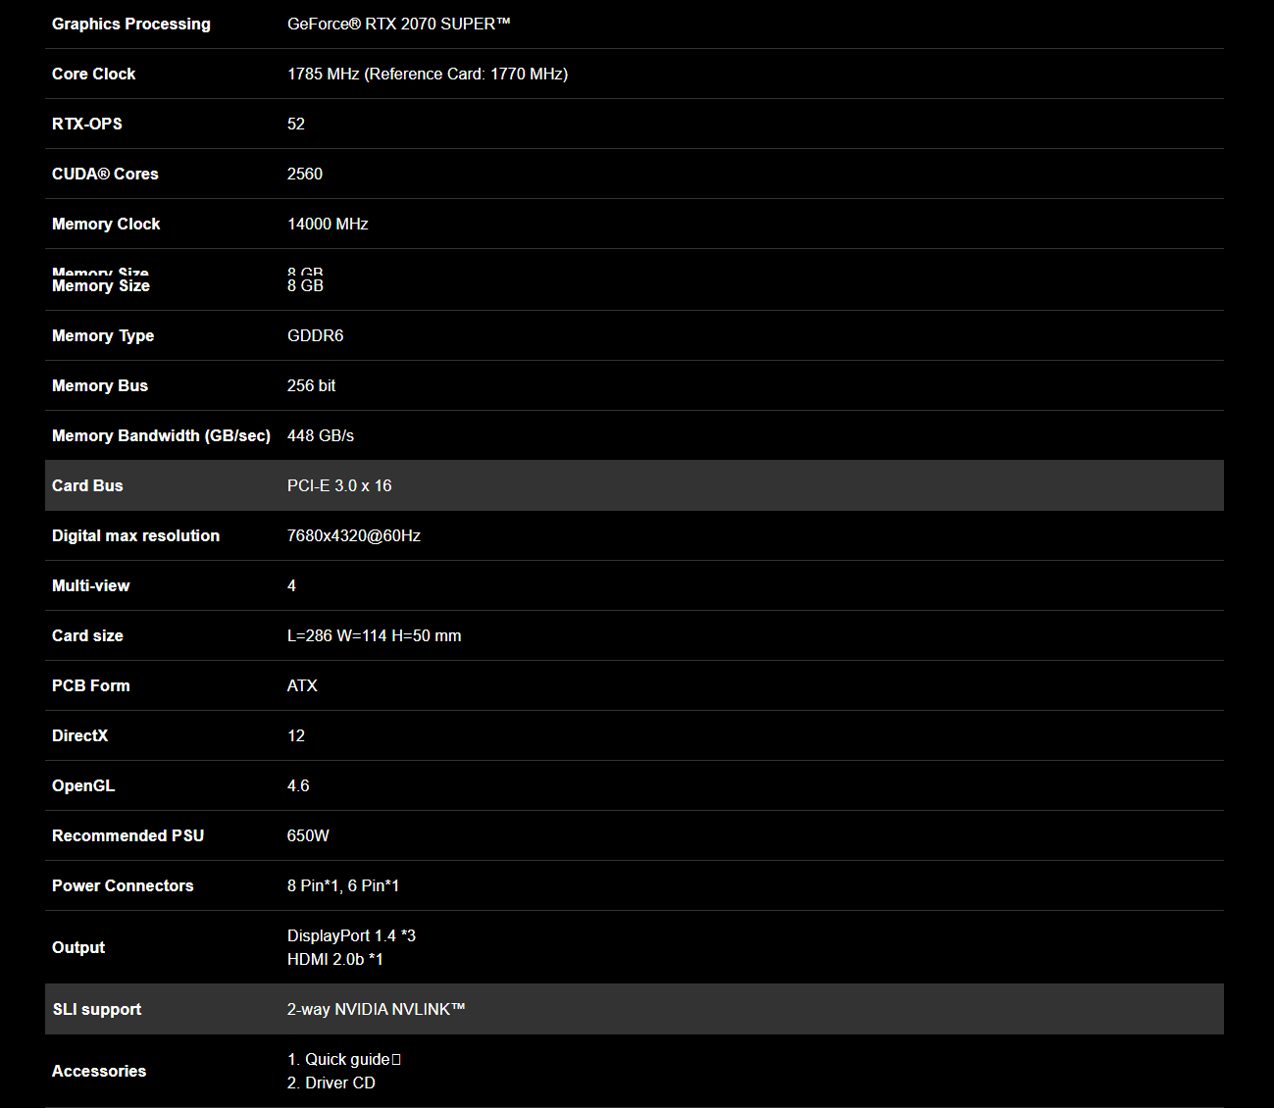Click the RTX-OPS value '52'
This screenshot has width=1274, height=1108.
(x=296, y=124)
